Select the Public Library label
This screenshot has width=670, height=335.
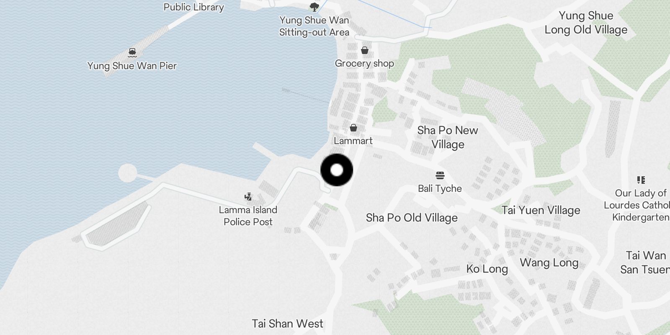pos(193,7)
